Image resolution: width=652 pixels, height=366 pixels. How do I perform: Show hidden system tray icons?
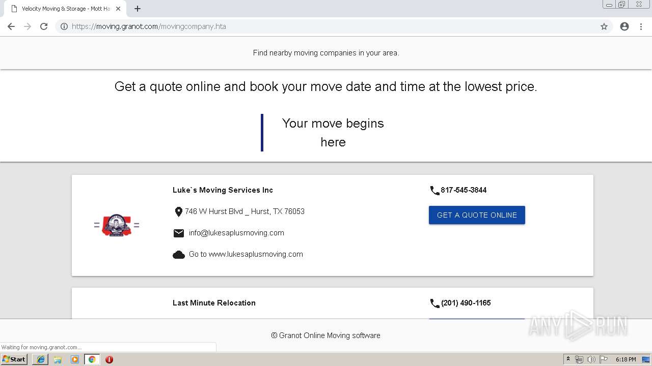point(568,359)
